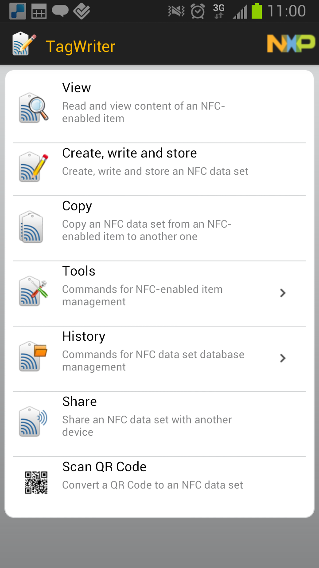Tap 'Convert a QR Code' description
Image resolution: width=319 pixels, height=568 pixels.
[152, 485]
